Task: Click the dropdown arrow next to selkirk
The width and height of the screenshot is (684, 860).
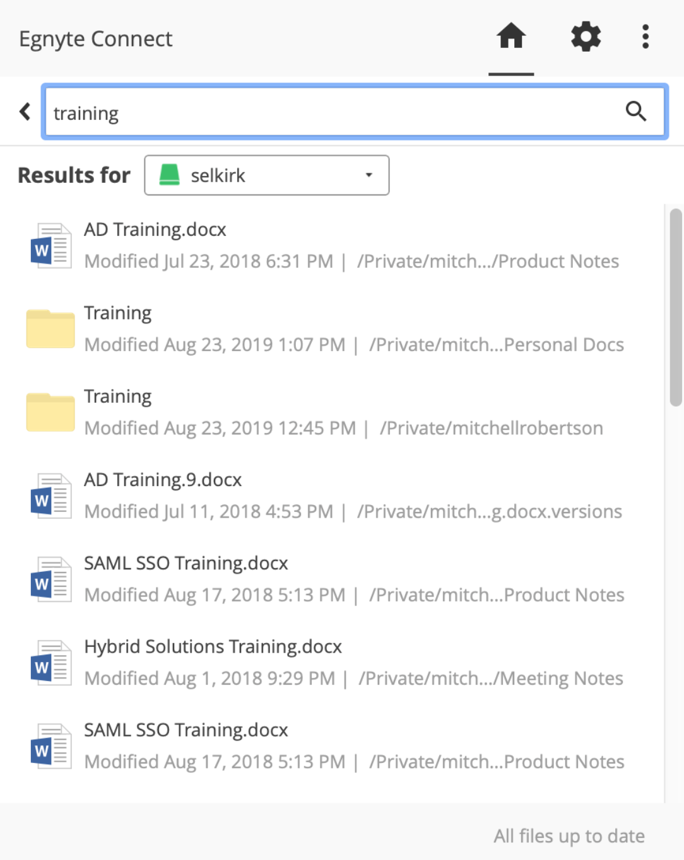Action: [x=369, y=175]
